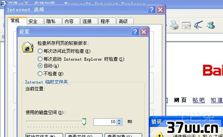
Task: Switch to the 连接 tab
Action: click(89, 21)
